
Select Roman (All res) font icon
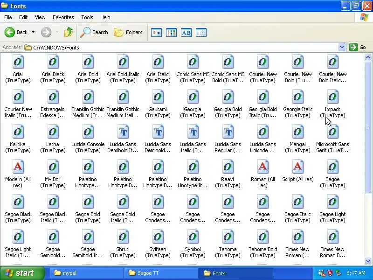tap(262, 167)
